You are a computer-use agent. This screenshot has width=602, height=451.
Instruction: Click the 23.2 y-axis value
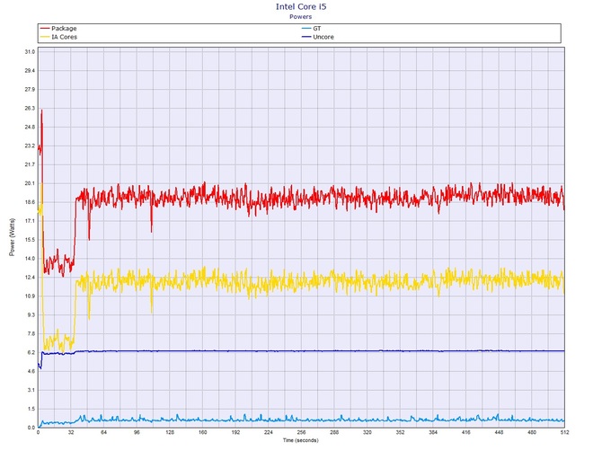point(30,146)
